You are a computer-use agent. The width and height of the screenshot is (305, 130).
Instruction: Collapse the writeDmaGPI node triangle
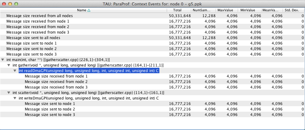tap(15, 98)
